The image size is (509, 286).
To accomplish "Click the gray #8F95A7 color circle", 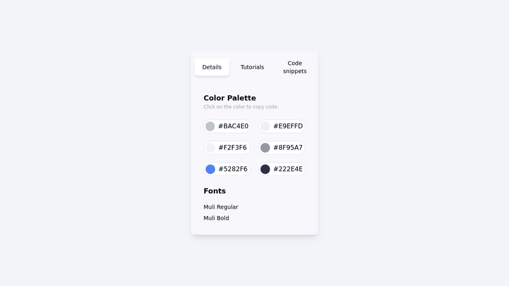I will (265, 148).
